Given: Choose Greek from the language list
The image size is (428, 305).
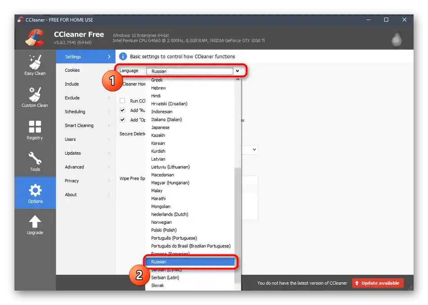Looking at the screenshot, I should pos(190,80).
